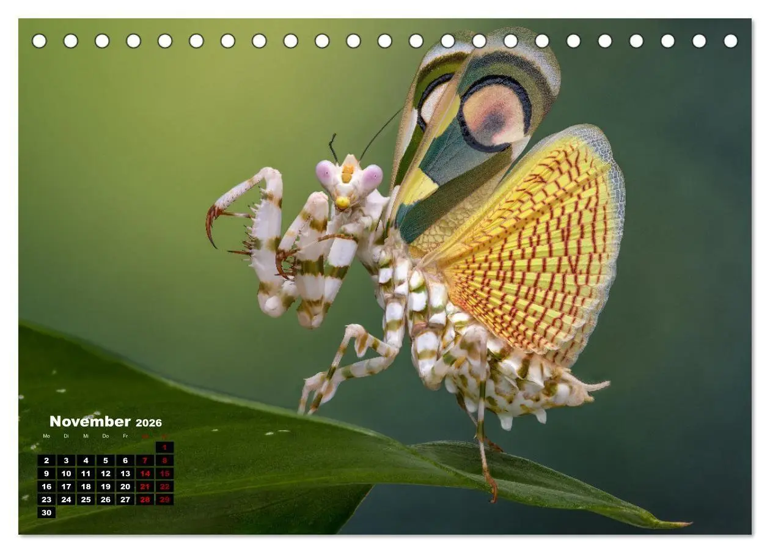Select the 'Do' weekday header

coord(105,436)
